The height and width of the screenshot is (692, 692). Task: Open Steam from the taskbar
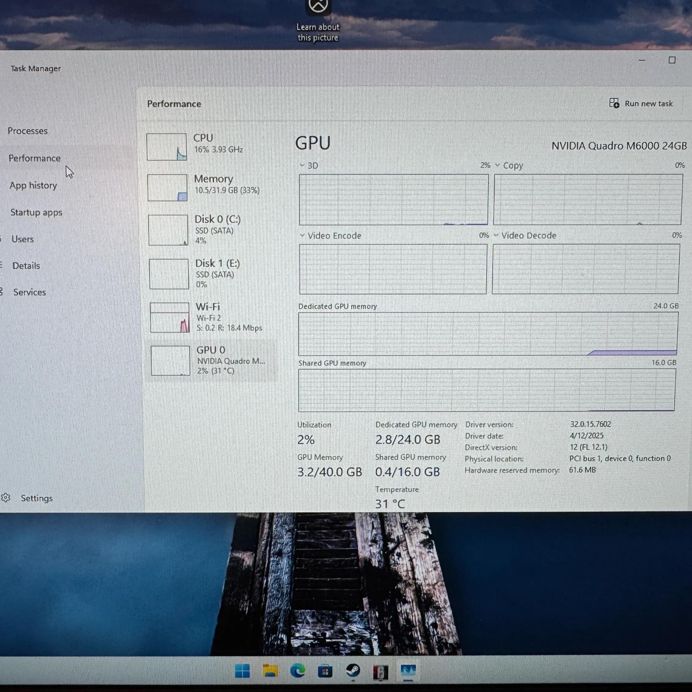[x=353, y=670]
